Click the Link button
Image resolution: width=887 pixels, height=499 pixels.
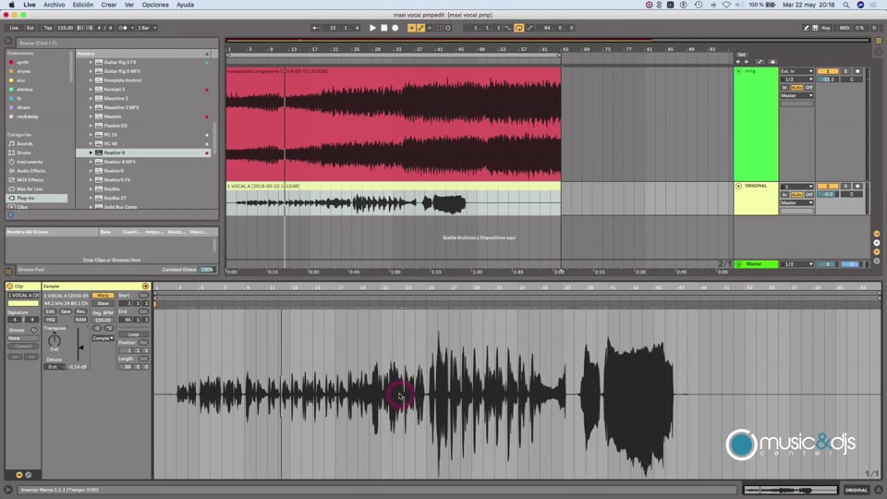[14, 28]
